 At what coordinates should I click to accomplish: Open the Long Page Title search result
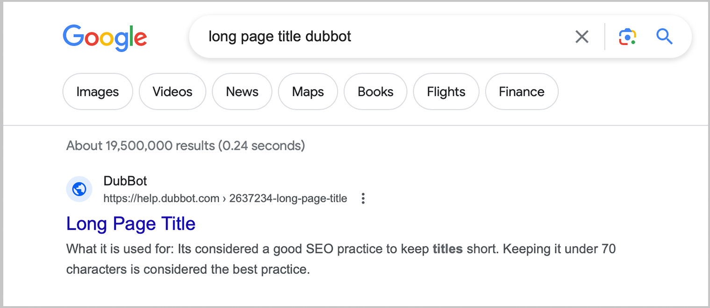[131, 224]
